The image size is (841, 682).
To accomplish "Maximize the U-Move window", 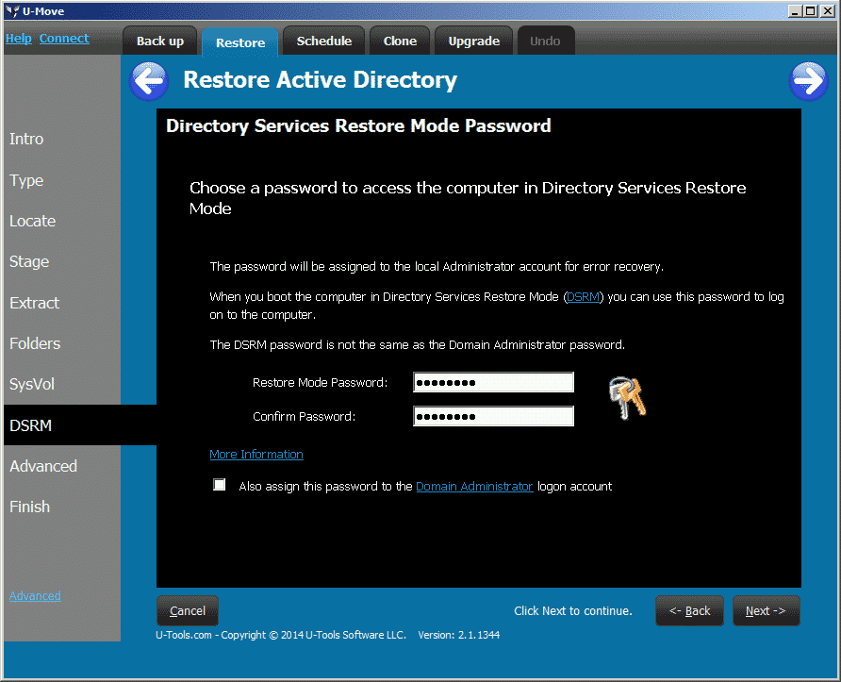I will [811, 10].
